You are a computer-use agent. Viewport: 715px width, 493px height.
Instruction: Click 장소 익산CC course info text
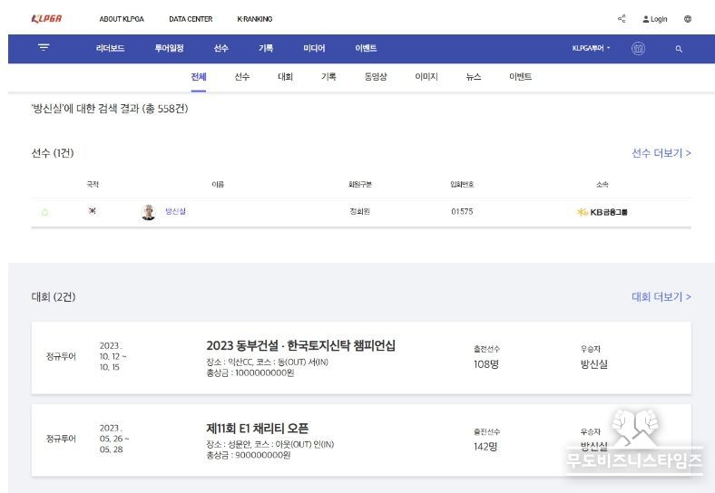coord(267,362)
